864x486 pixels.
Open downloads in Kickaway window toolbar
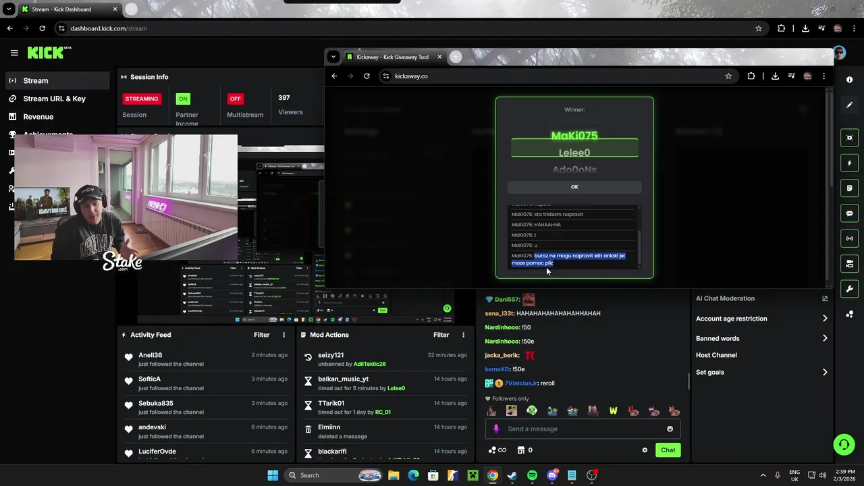click(x=775, y=76)
